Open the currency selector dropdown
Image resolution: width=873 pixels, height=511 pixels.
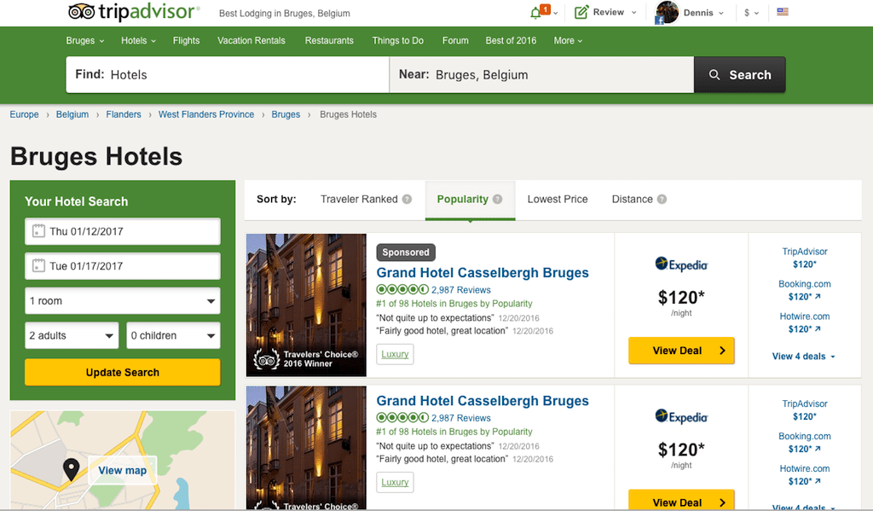pyautogui.click(x=749, y=12)
